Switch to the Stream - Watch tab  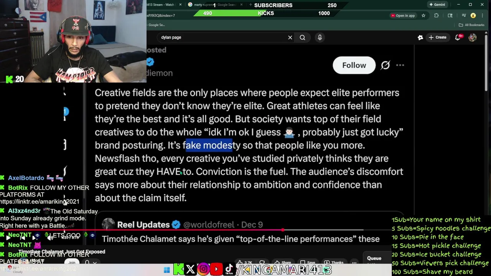160,5
